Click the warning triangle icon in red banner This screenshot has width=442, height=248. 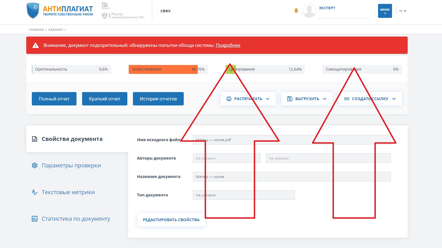point(35,45)
